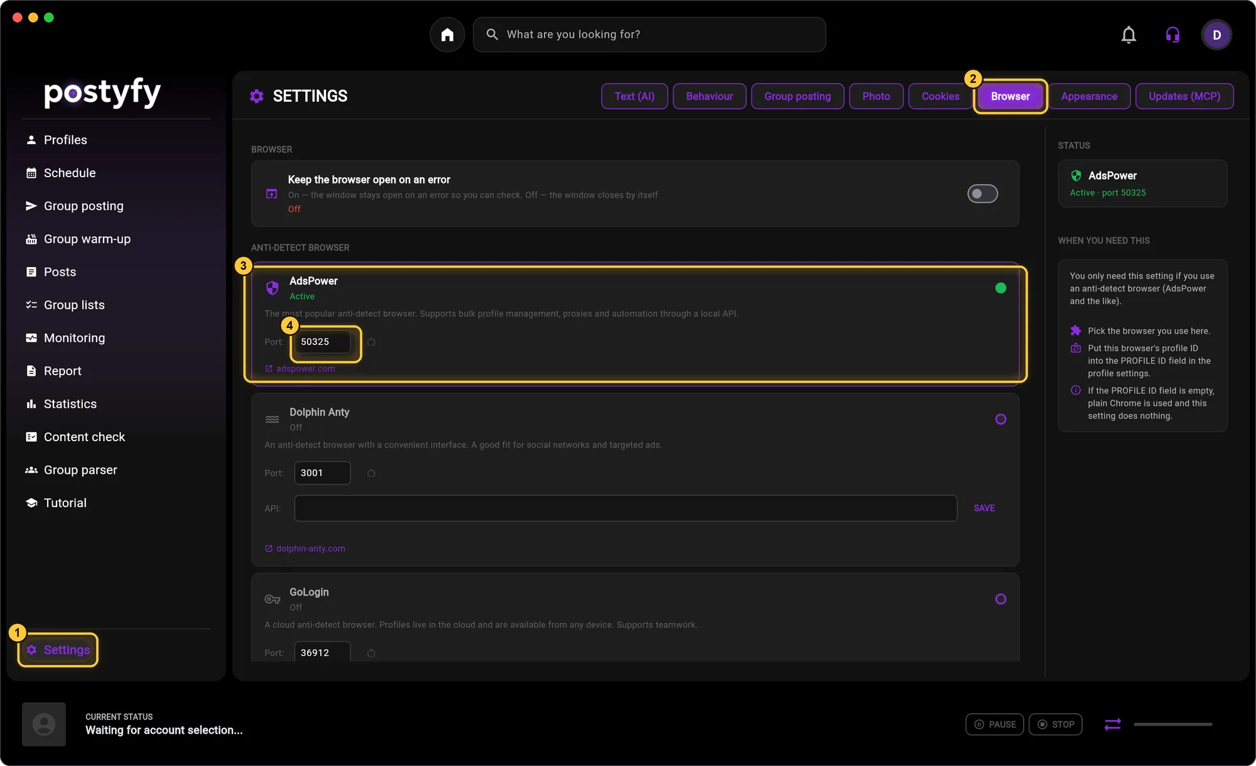Viewport: 1256px width, 766px height.
Task: Toggle Keep the browser open on an error
Action: [982, 194]
